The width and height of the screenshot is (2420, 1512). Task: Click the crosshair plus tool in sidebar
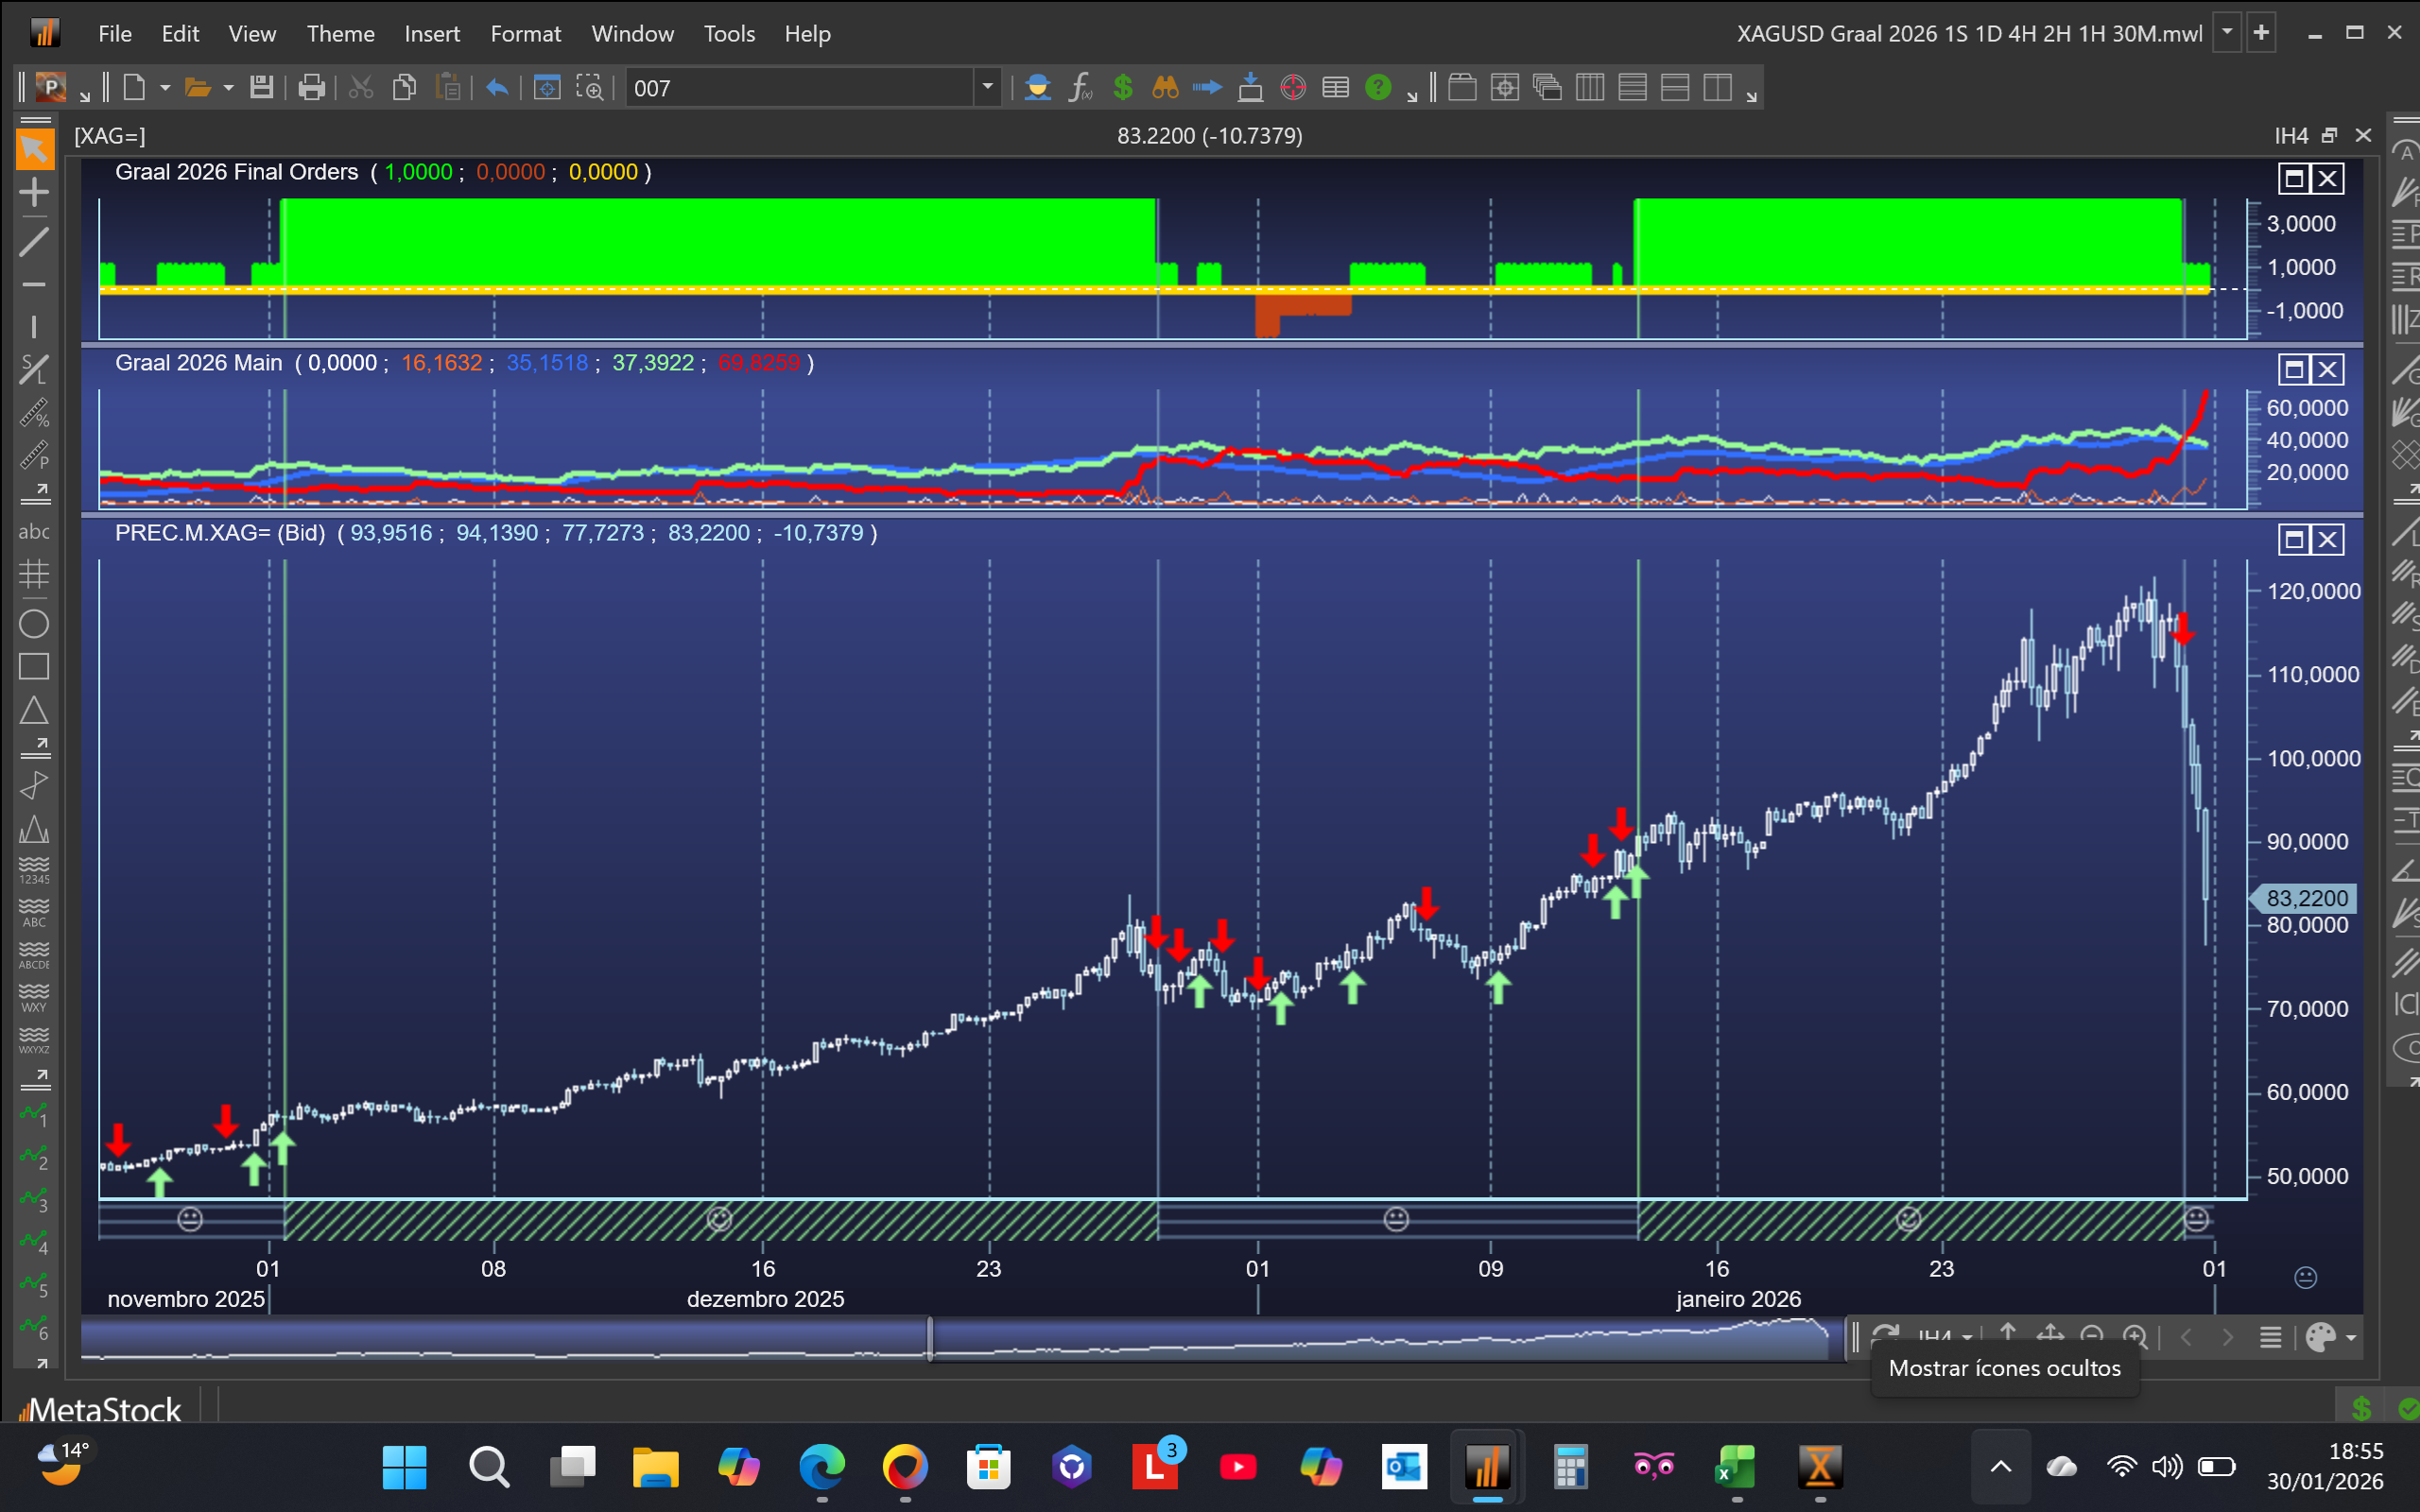[34, 192]
